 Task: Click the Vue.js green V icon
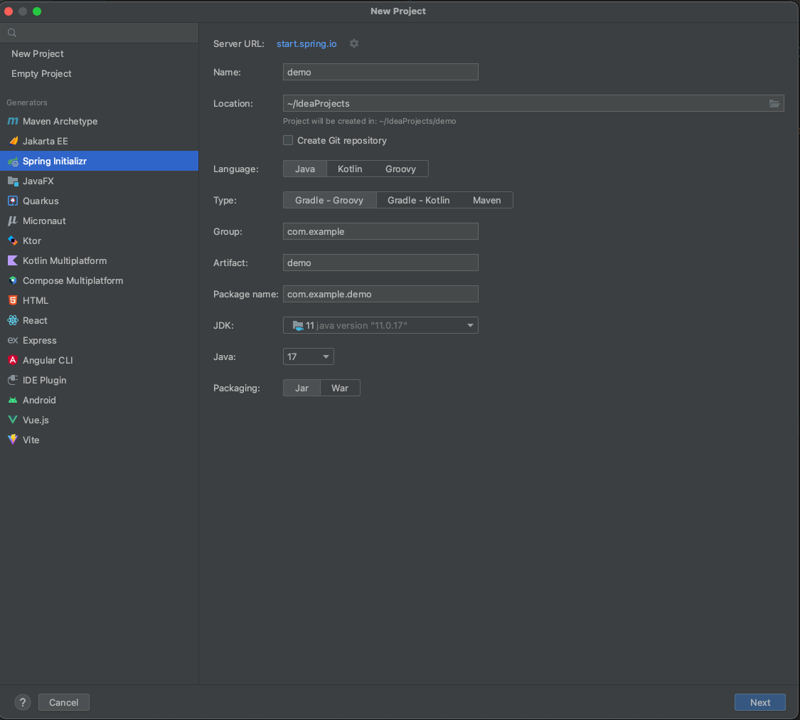(x=13, y=420)
